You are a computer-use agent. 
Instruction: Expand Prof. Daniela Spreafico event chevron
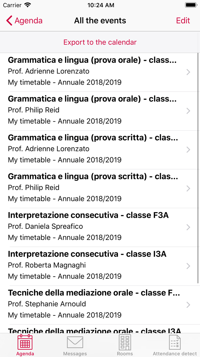(x=188, y=227)
